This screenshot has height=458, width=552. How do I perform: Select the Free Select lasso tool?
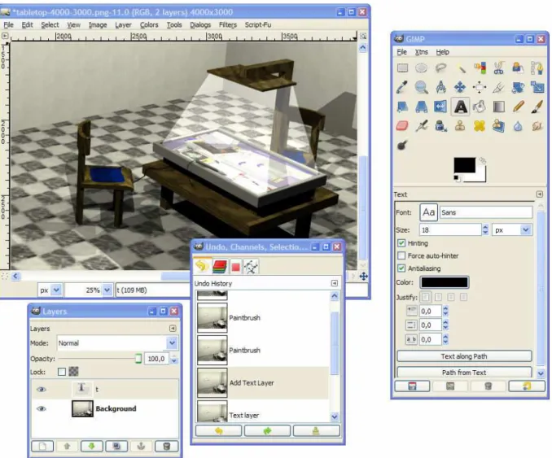click(x=440, y=68)
